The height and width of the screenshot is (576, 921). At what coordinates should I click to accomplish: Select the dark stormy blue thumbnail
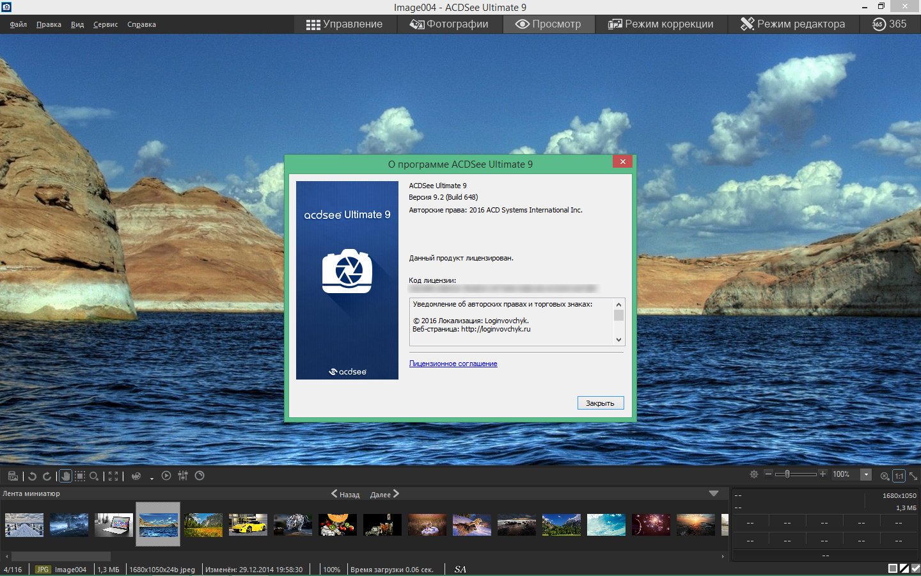click(x=69, y=525)
